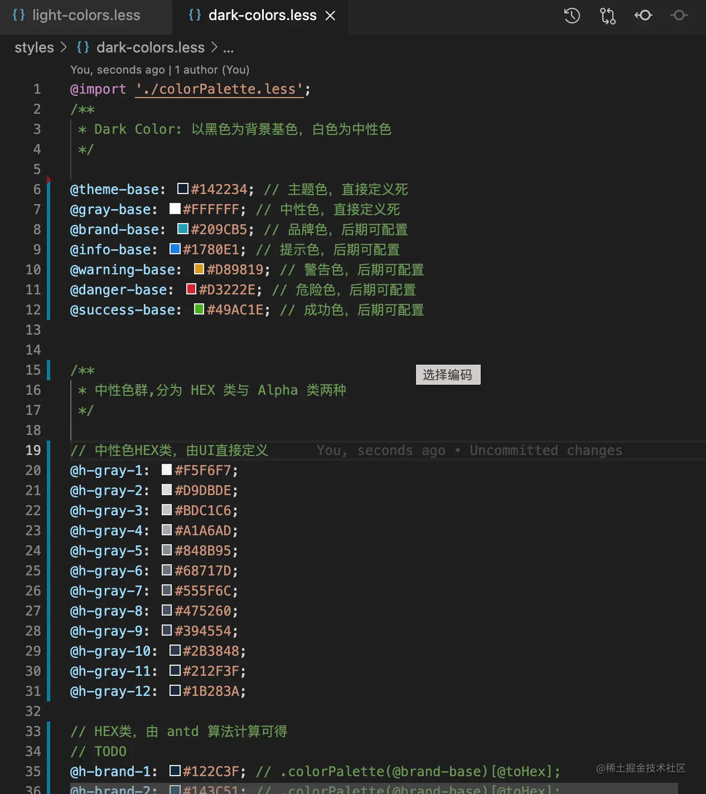Click the 选择编码 button
This screenshot has height=794, width=706.
[x=448, y=374]
